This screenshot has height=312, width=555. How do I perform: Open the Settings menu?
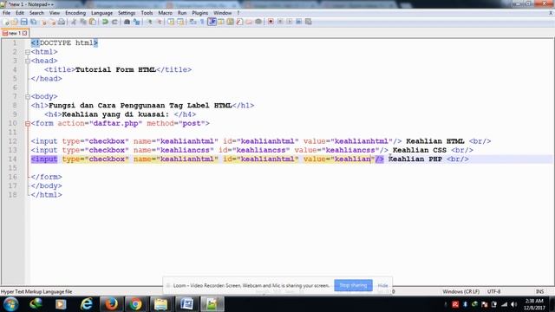pos(127,13)
